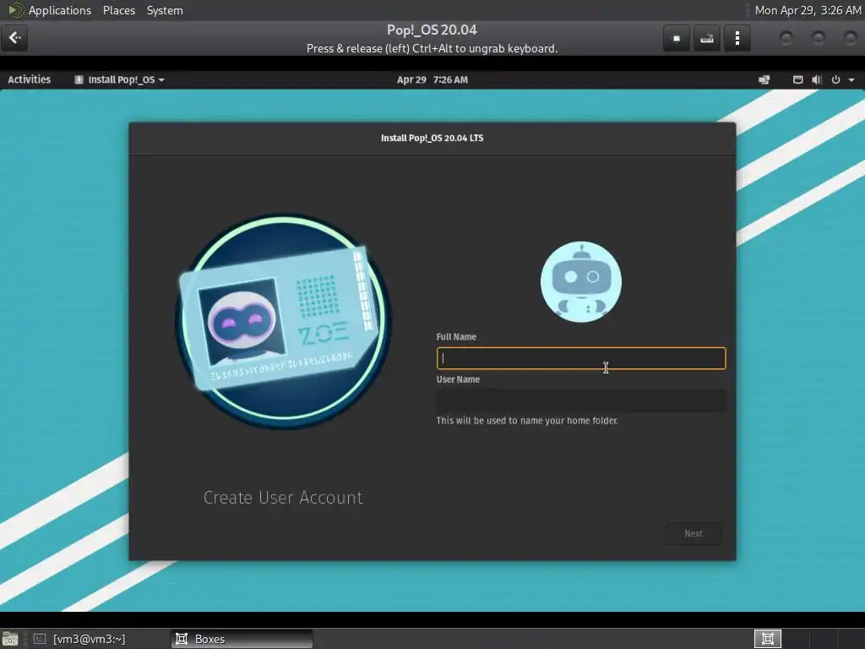The image size is (865, 649).
Task: Open the Boxes three-dot menu
Action: [x=737, y=38]
